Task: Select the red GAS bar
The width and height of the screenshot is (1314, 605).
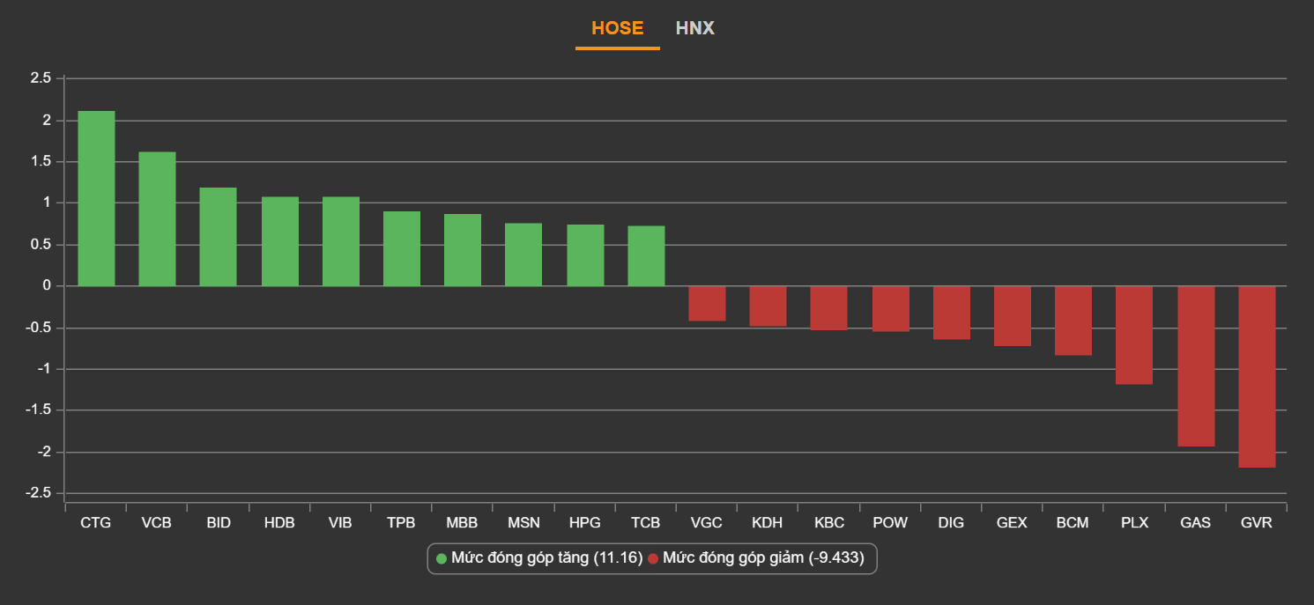Action: (1196, 366)
